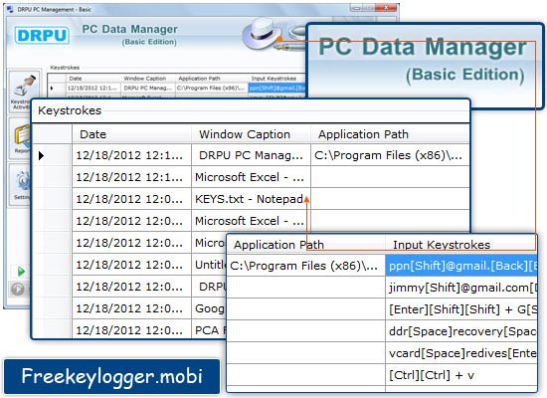547x398 pixels.
Task: Click the green start arrow in the sidebar
Action: [21, 272]
